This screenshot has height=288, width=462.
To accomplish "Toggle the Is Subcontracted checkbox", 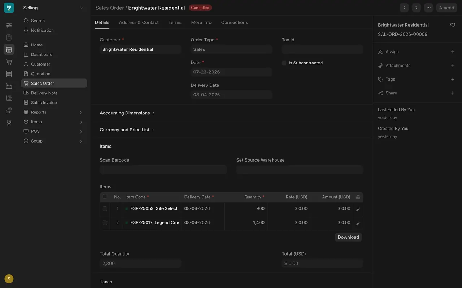I will click(284, 63).
